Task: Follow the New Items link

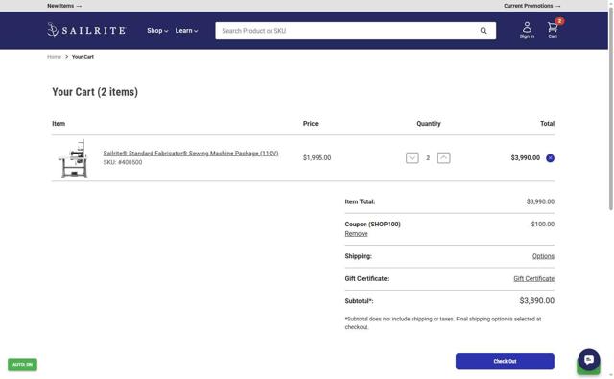Action: click(x=64, y=6)
